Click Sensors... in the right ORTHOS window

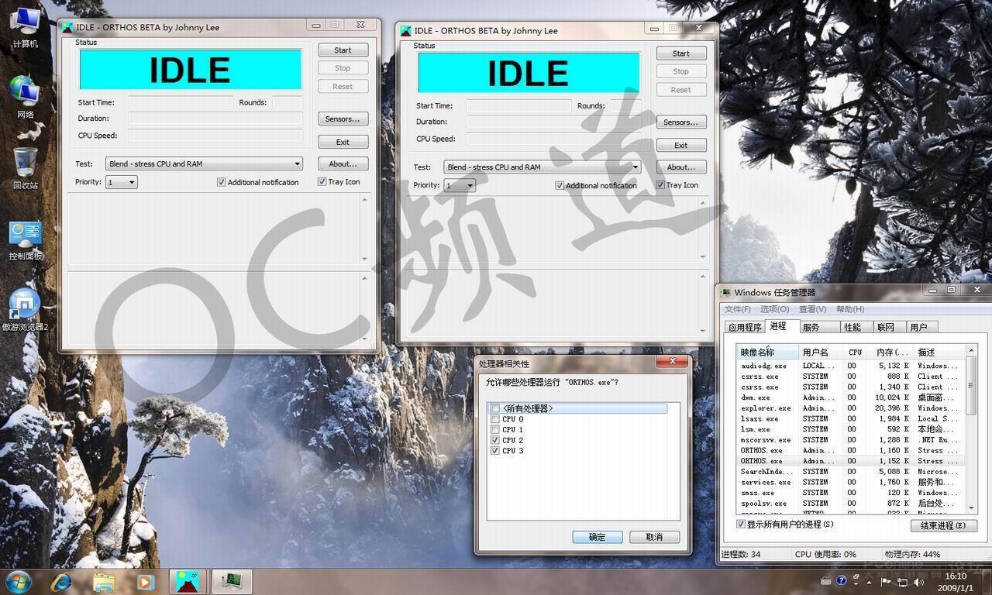pyautogui.click(x=680, y=122)
